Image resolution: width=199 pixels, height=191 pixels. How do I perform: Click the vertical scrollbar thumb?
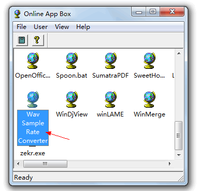179,136
